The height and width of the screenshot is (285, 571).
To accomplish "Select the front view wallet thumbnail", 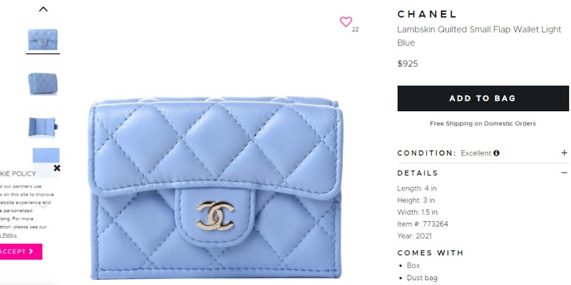I will 43,39.
